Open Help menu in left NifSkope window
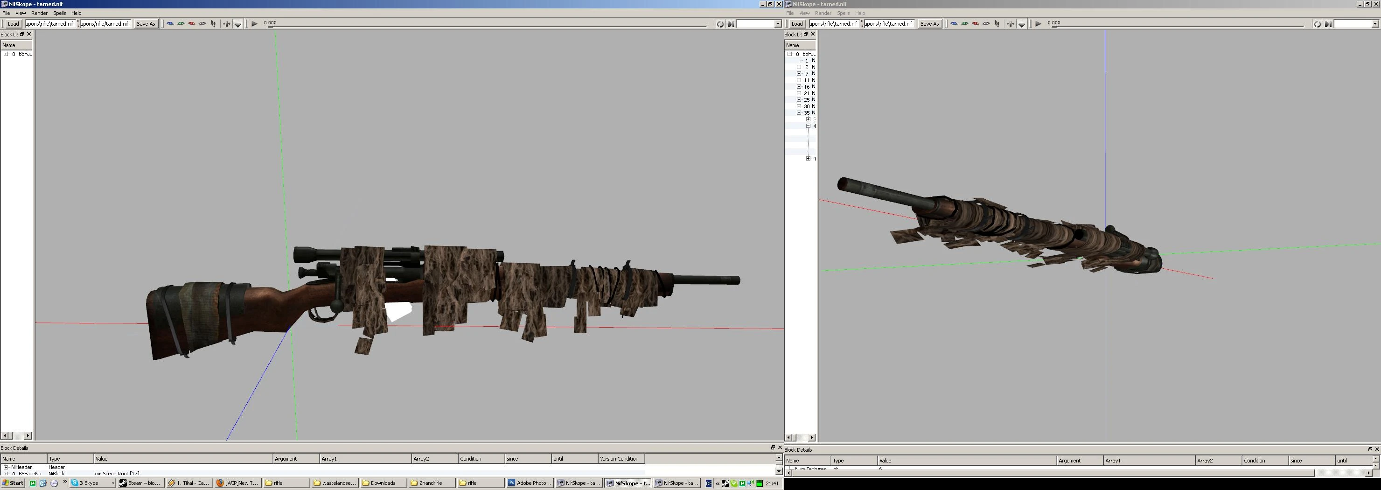1381x490 pixels. 76,13
